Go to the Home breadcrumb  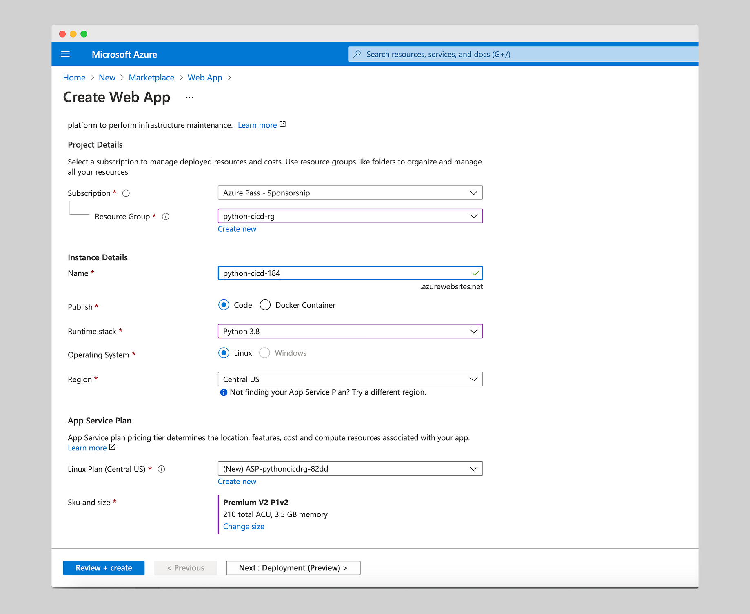(74, 78)
